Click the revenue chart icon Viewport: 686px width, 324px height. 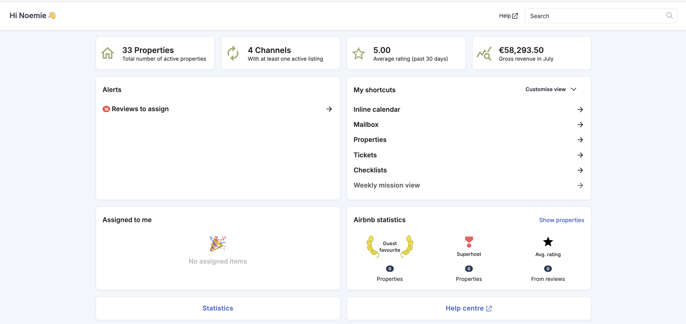click(x=484, y=53)
